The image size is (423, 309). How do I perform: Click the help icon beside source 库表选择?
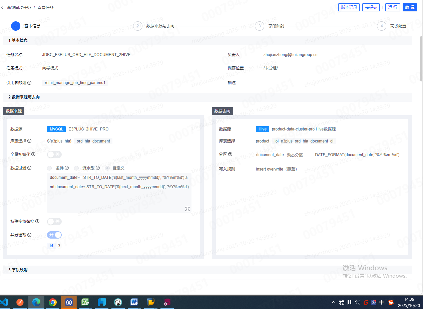(x=29, y=141)
